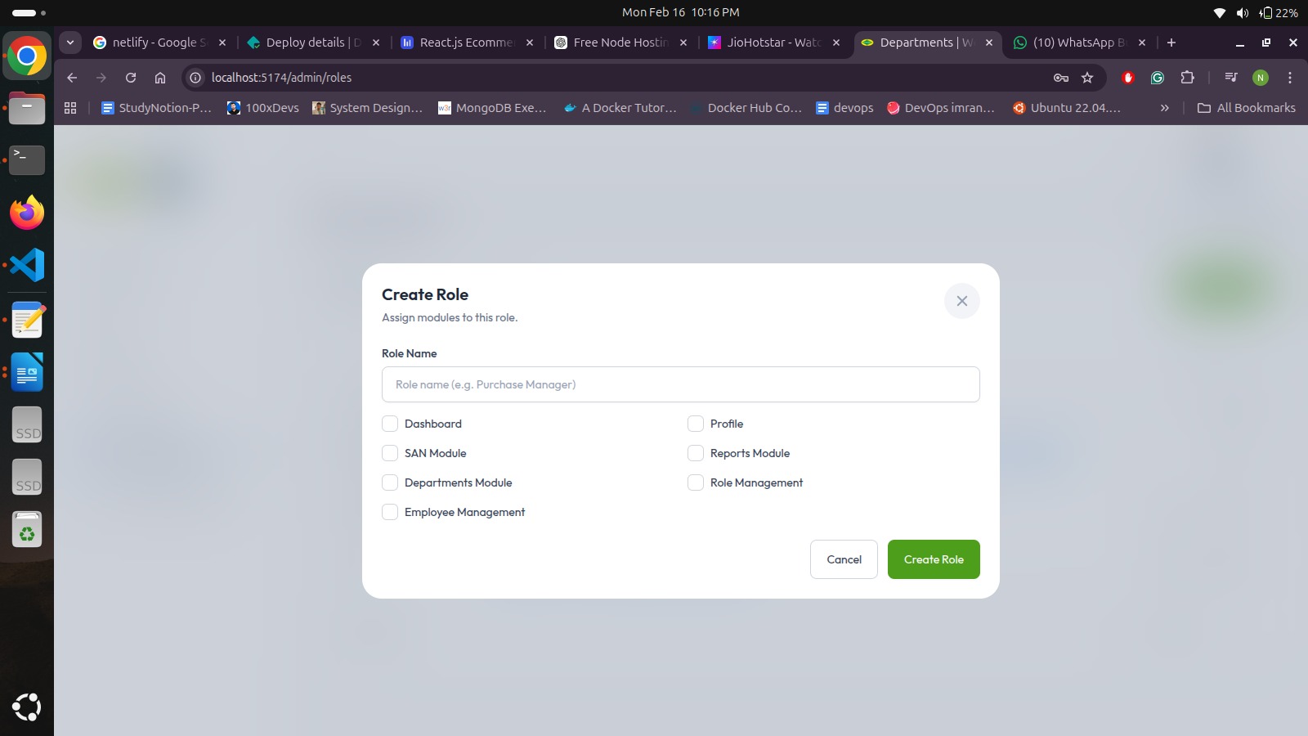Open the Chrome extensions puzzle icon
The height and width of the screenshot is (736, 1308).
pos(1187,78)
